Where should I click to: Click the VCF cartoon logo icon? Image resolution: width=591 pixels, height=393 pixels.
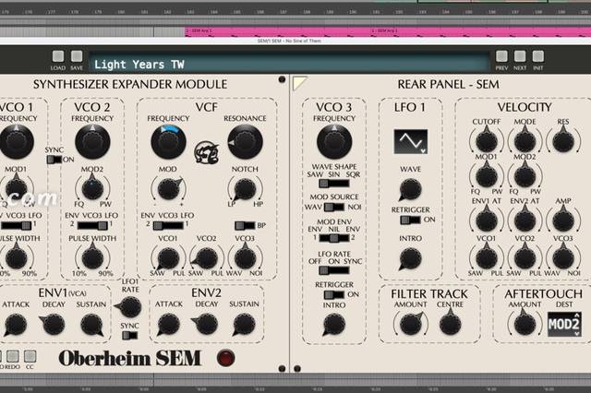pyautogui.click(x=207, y=152)
